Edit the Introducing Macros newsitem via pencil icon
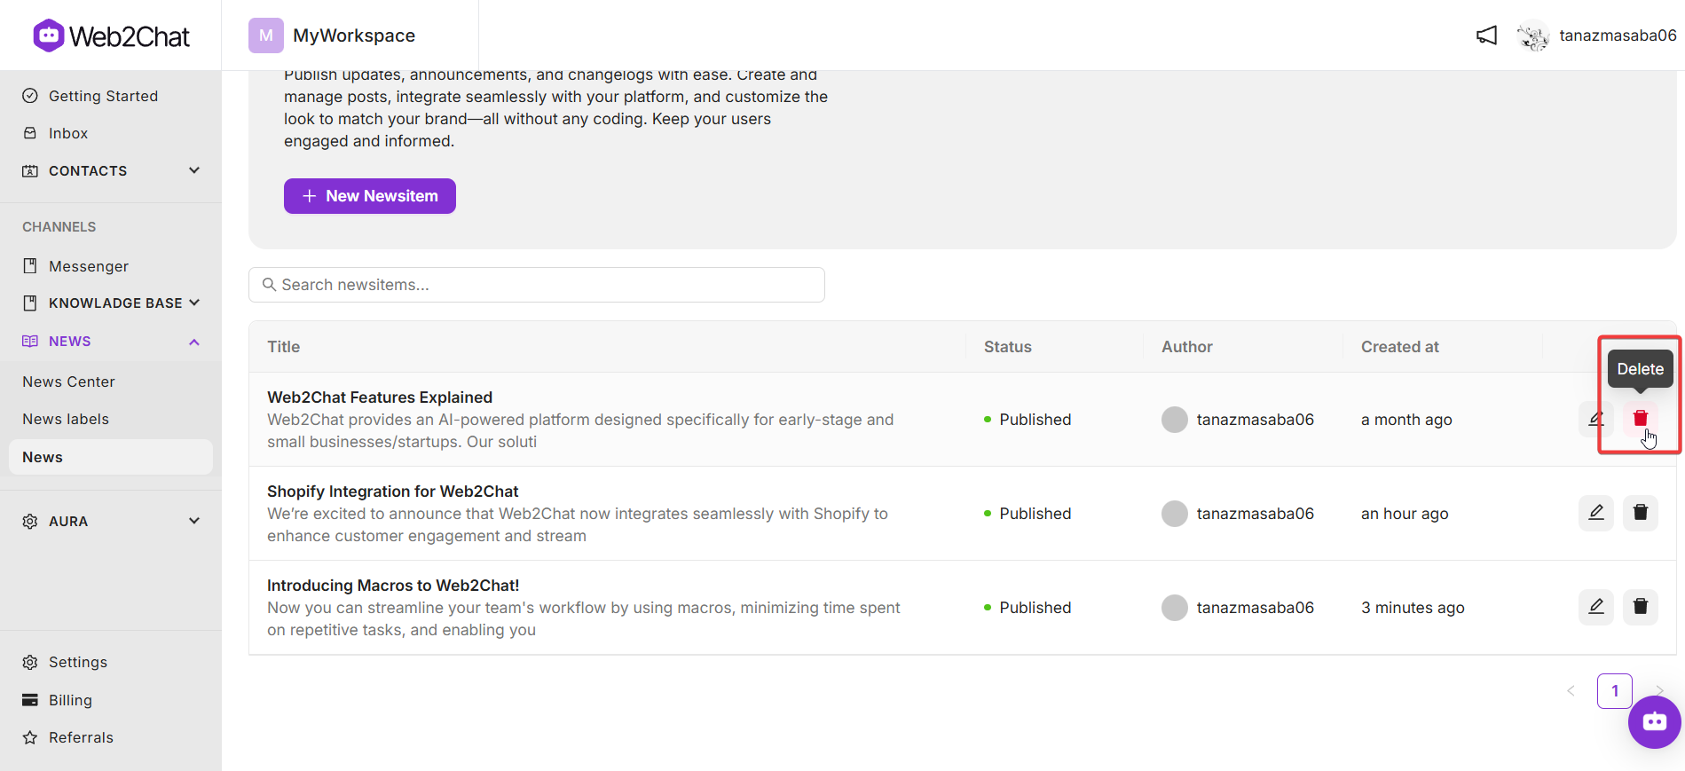1685x771 pixels. coord(1595,607)
